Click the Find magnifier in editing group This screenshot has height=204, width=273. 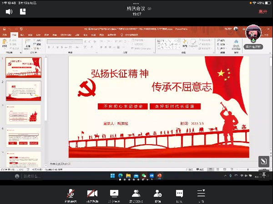coord(221,40)
